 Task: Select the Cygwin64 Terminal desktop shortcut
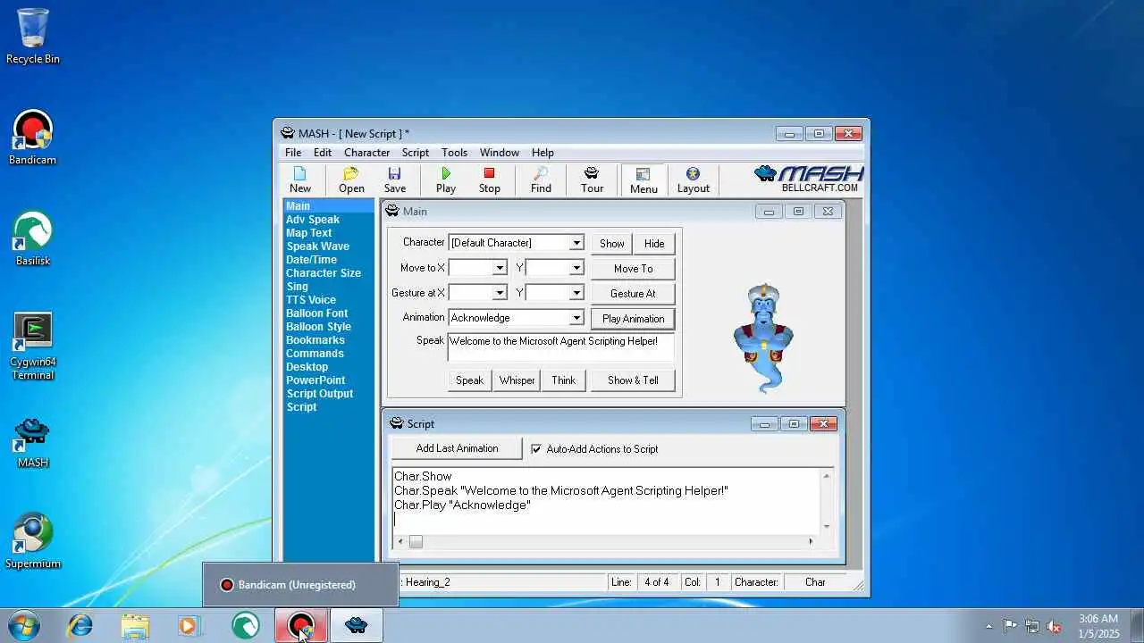33,347
